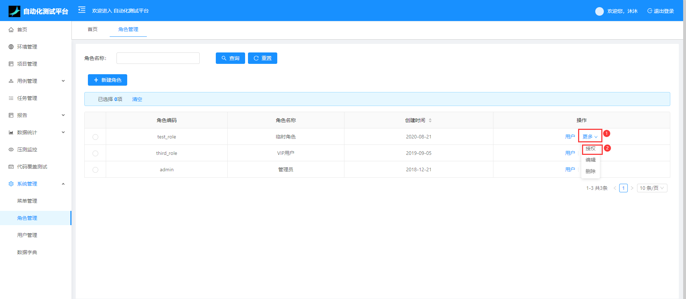
Task: Click the platform logo icon
Action: click(14, 11)
